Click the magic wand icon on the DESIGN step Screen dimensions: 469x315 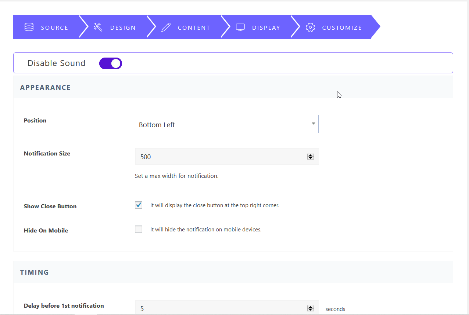tap(97, 27)
